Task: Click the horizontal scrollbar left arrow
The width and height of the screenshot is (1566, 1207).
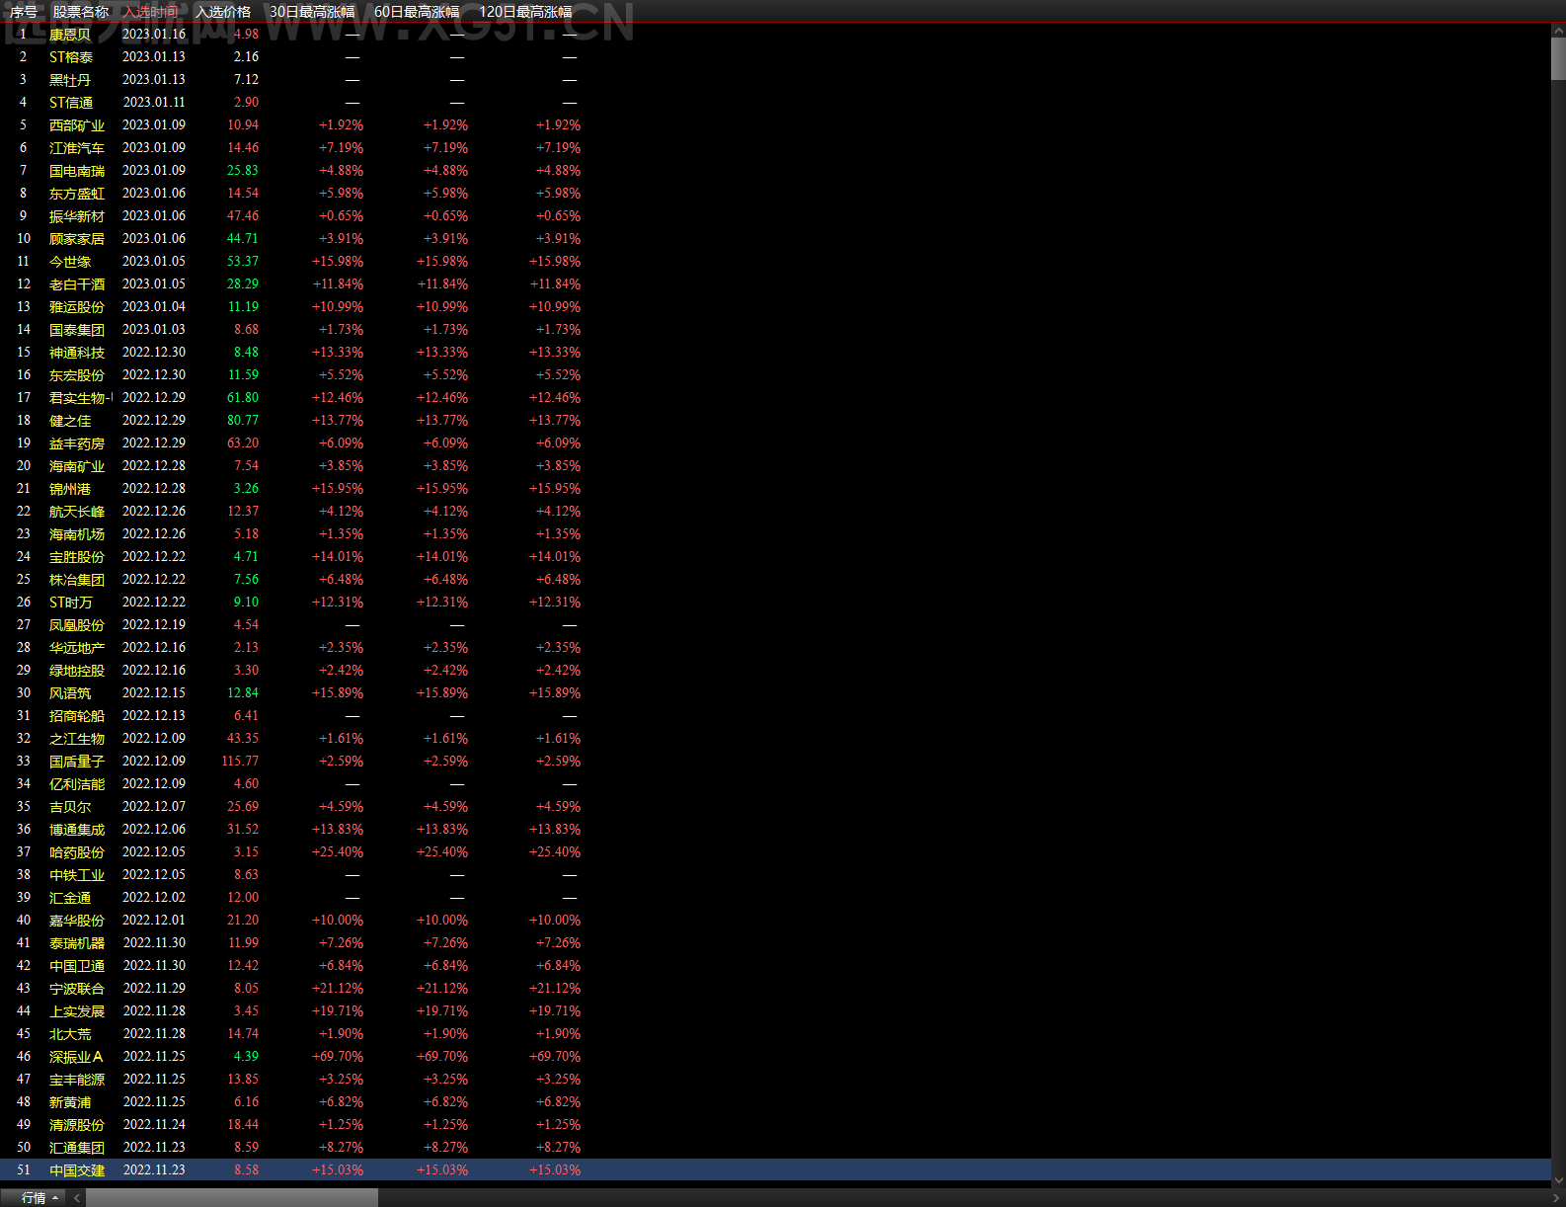Action: coord(76,1197)
